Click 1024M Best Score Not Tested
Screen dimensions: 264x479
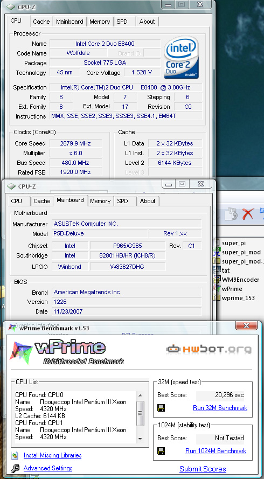click(x=220, y=438)
